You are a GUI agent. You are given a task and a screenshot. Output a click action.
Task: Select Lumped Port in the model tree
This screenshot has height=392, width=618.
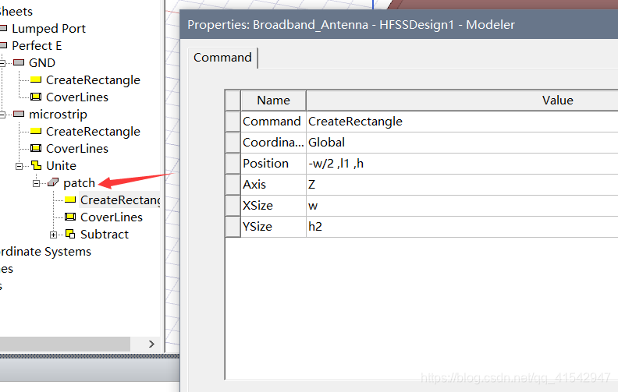pyautogui.click(x=48, y=29)
